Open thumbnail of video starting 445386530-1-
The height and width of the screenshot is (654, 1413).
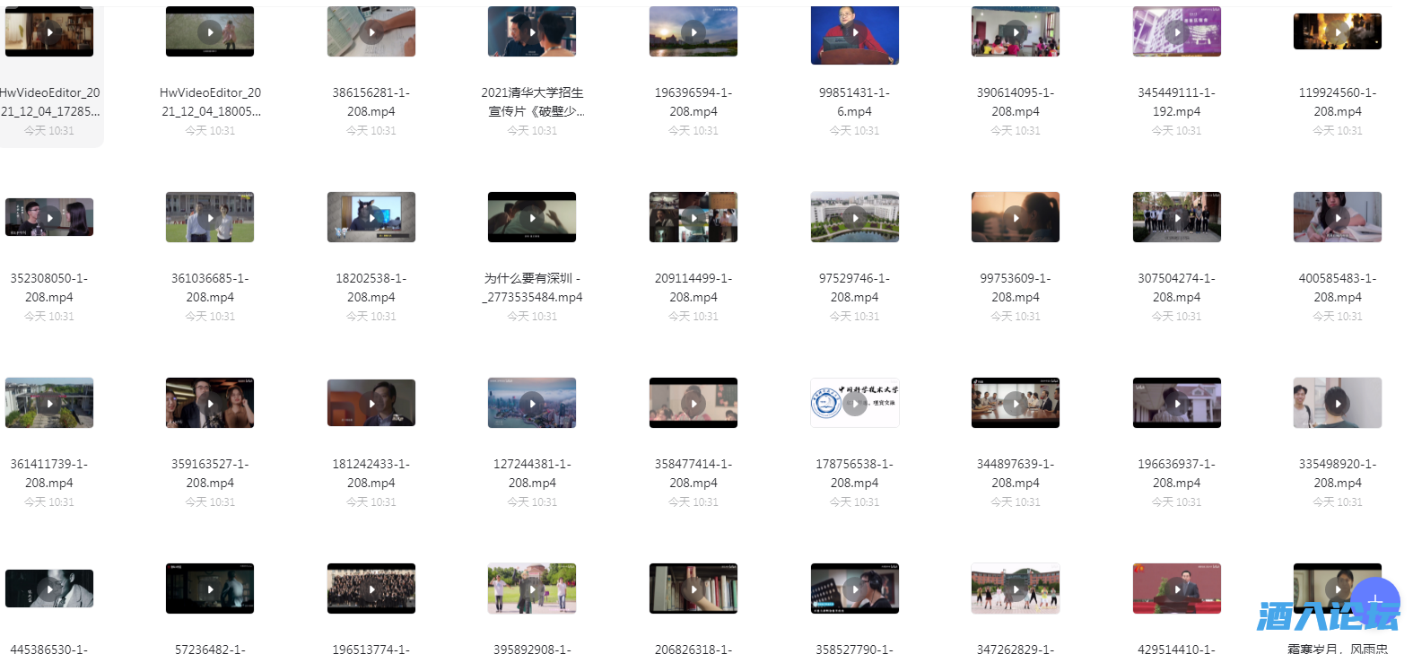[x=49, y=589]
